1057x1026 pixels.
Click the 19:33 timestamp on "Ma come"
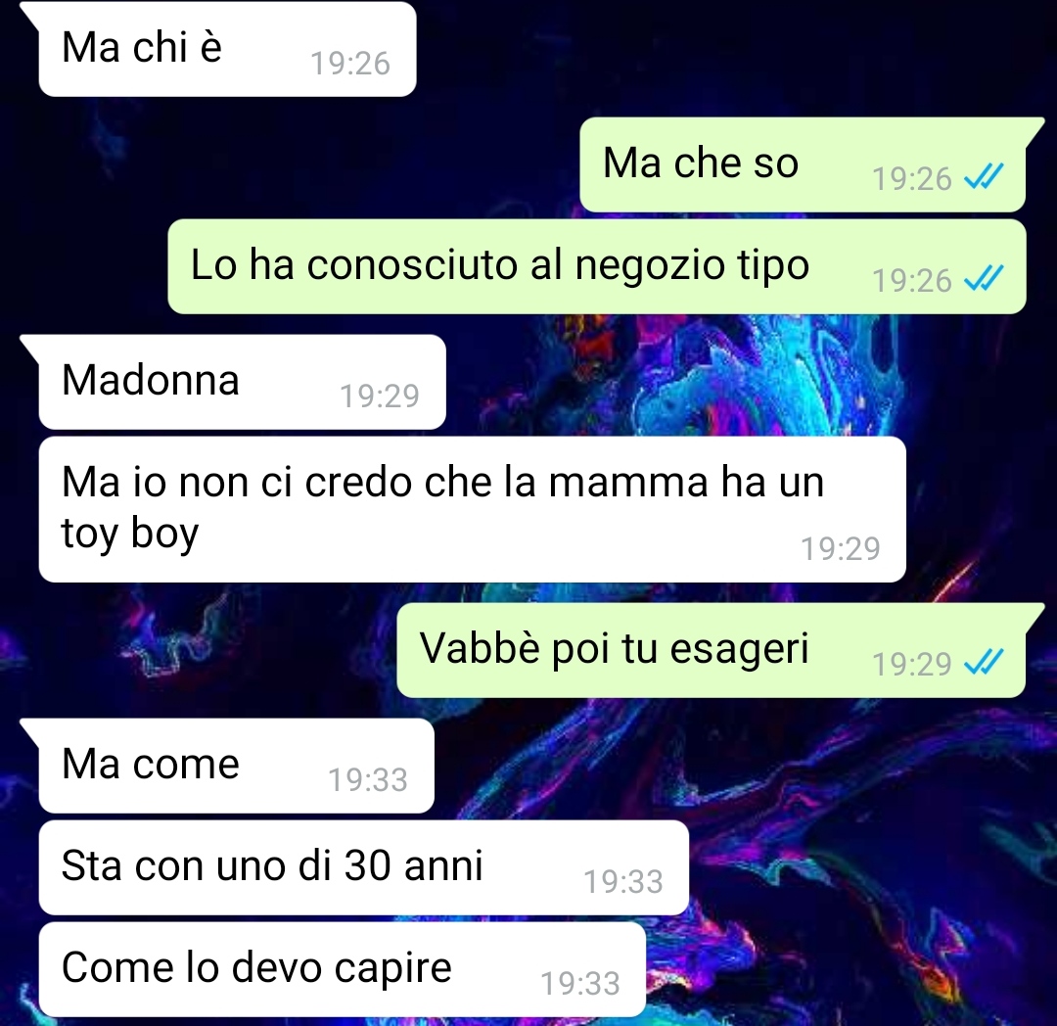click(x=367, y=780)
